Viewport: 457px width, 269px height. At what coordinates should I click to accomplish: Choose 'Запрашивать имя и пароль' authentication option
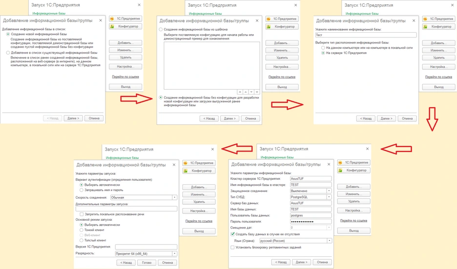click(81, 190)
